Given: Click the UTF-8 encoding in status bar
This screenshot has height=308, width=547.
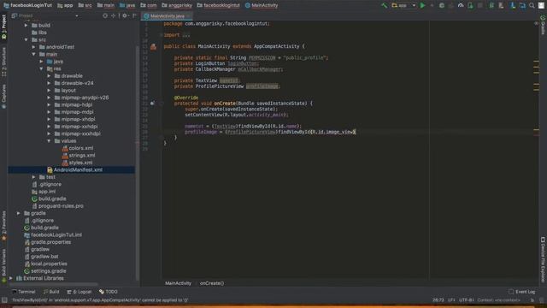Looking at the screenshot, I should pyautogui.click(x=466, y=300).
